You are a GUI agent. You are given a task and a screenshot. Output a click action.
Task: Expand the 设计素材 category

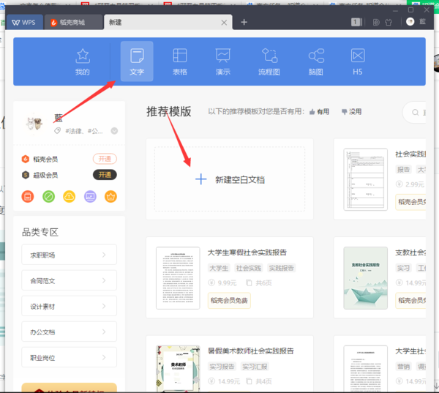[70, 306]
